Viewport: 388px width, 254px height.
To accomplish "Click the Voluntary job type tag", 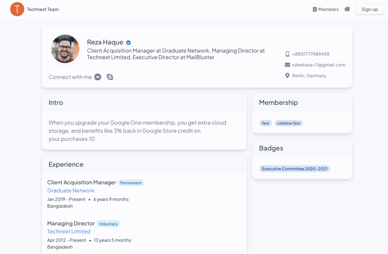I will pyautogui.click(x=108, y=224).
